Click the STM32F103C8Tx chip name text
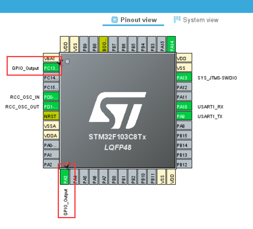The height and width of the screenshot is (229, 253). (117, 137)
